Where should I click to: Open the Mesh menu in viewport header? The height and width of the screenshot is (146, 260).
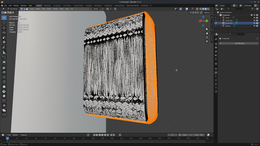49,9
